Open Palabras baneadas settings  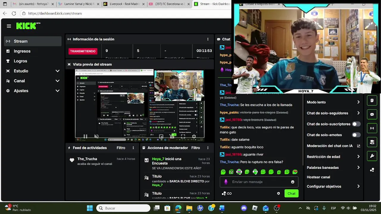[333, 168]
